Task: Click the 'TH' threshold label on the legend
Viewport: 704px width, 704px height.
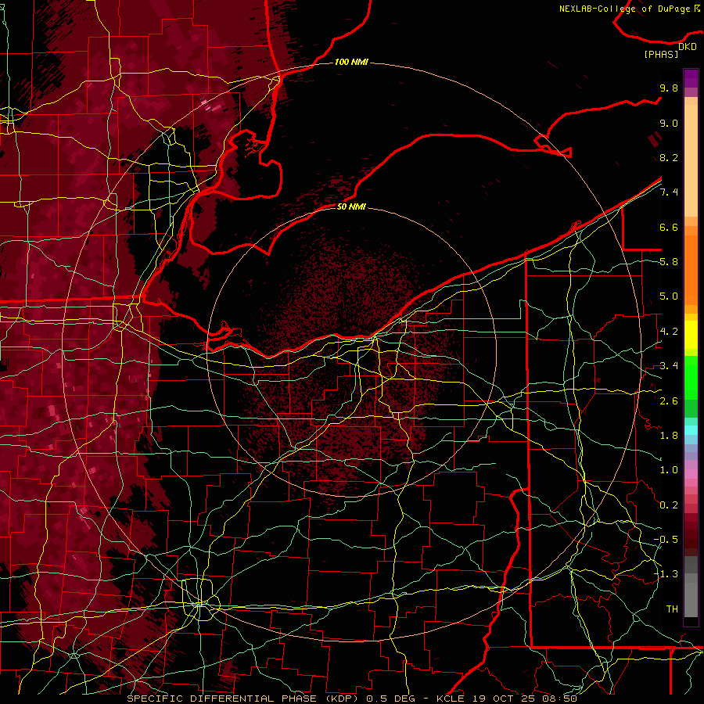Action: [x=672, y=609]
